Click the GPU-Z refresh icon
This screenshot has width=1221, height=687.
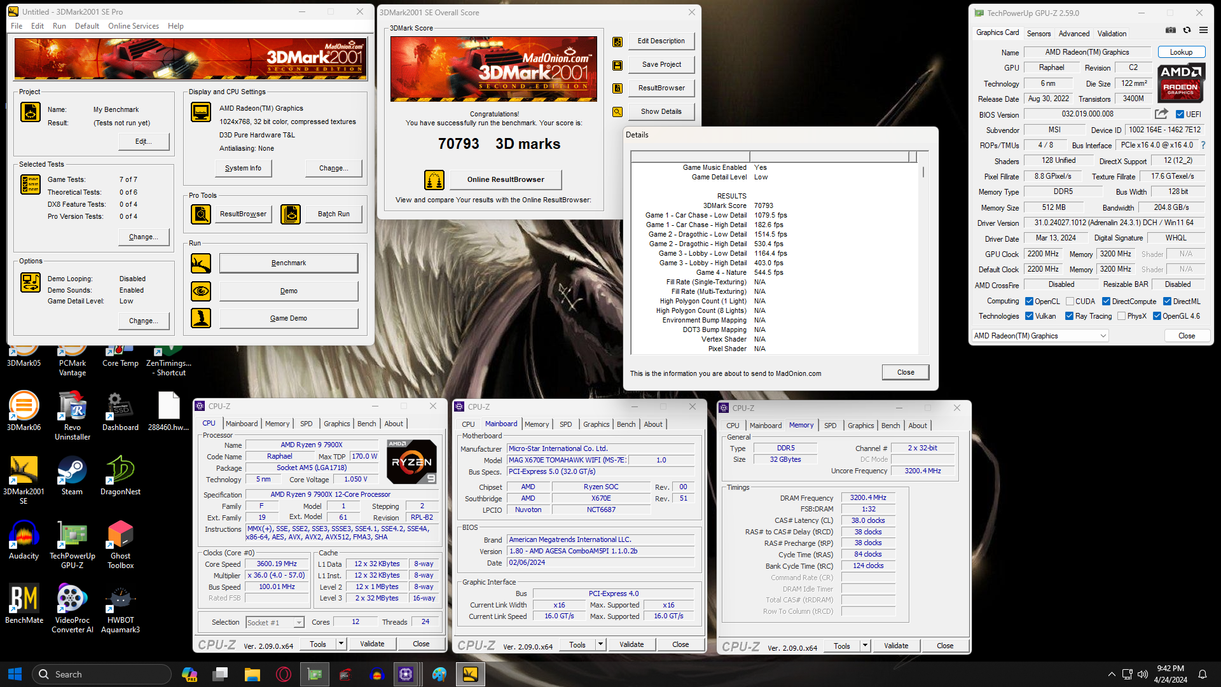pyautogui.click(x=1187, y=30)
